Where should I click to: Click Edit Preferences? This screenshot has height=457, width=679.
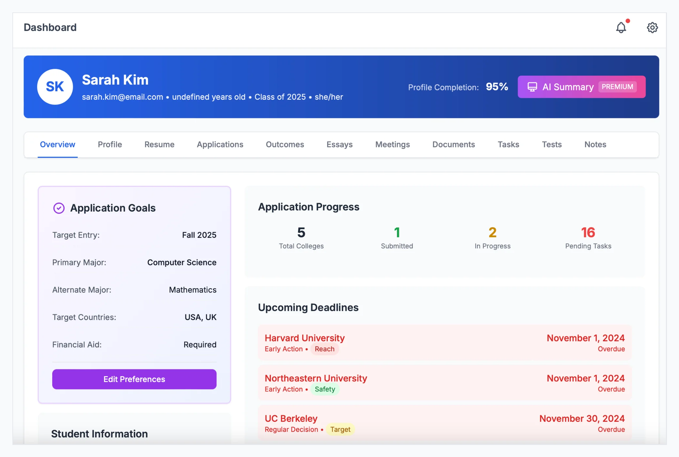pos(134,379)
